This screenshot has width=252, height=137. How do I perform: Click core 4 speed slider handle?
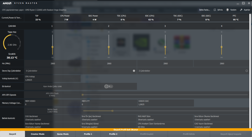(x=221, y=47)
